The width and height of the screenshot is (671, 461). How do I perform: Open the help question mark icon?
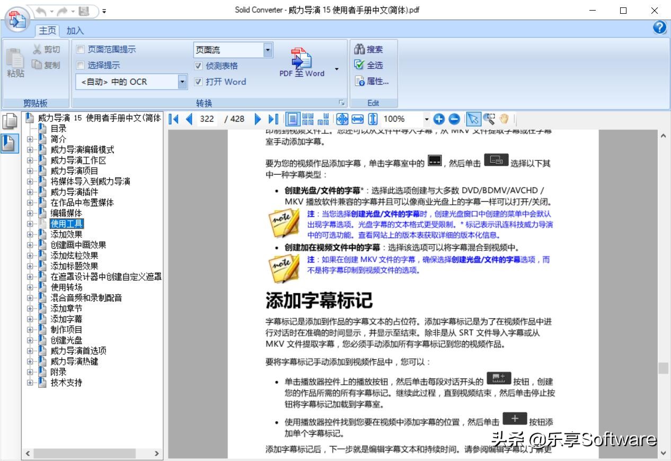659,28
